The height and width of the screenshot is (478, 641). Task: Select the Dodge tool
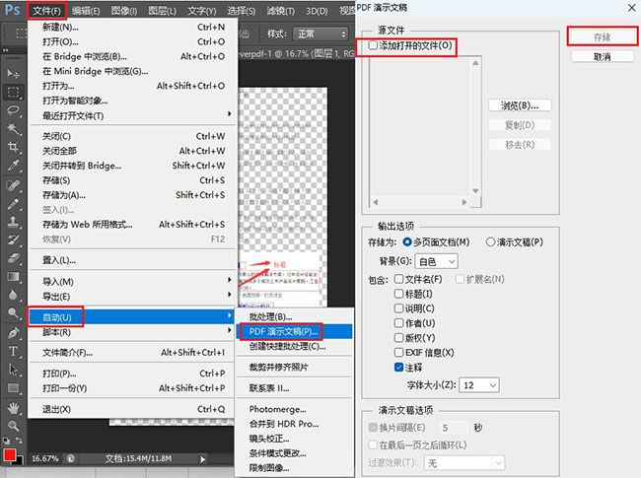[x=13, y=313]
